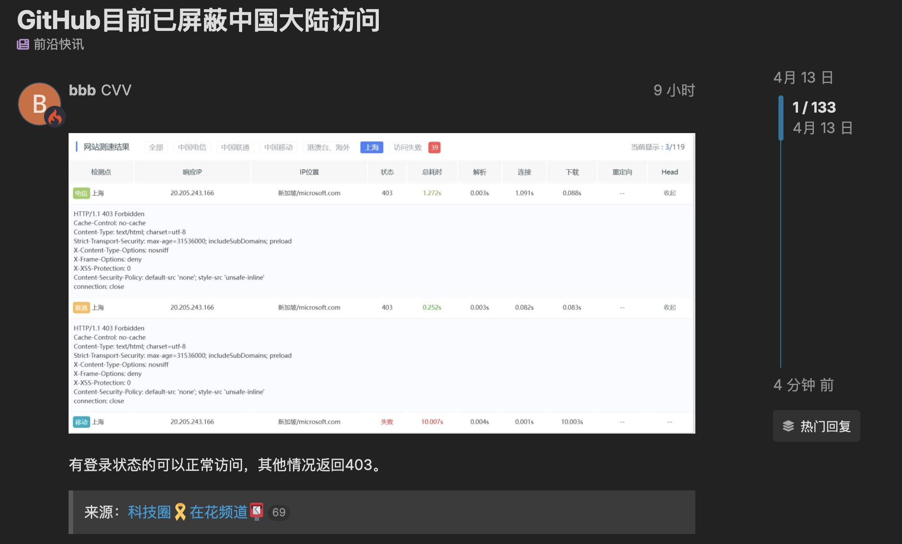Click the flame badge on the avatar
This screenshot has height=544, width=902.
pos(55,118)
